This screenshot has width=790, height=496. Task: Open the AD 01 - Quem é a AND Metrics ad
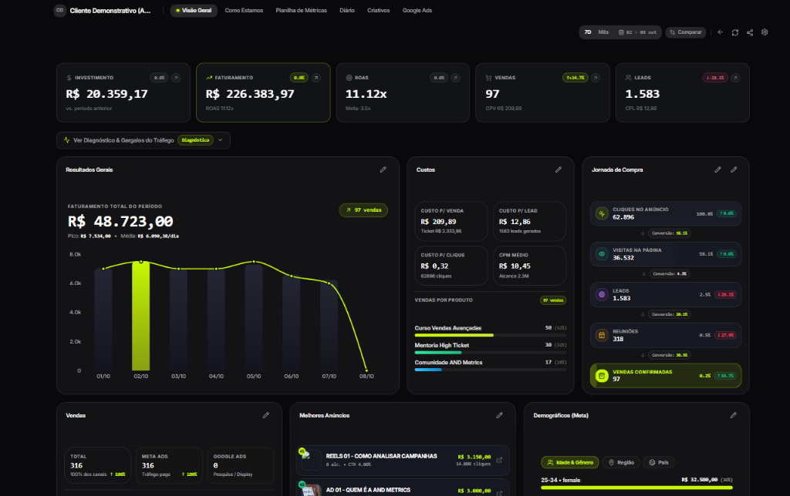click(x=403, y=488)
